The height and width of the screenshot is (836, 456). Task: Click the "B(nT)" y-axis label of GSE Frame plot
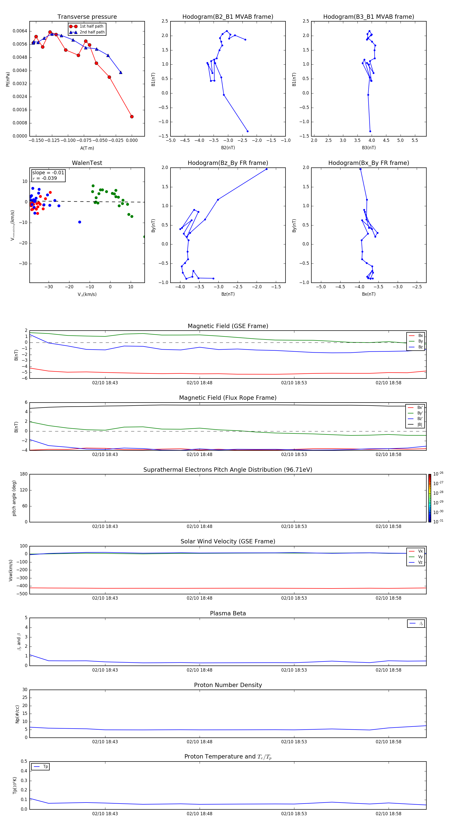[x=16, y=355]
